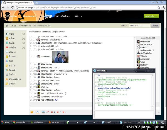The width and height of the screenshot is (167, 130).
Task: Open the new tab button in Chrome
Action: 36,3
